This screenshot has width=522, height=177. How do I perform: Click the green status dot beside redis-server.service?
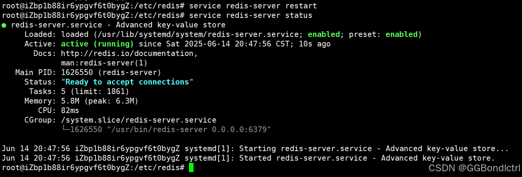[4, 25]
